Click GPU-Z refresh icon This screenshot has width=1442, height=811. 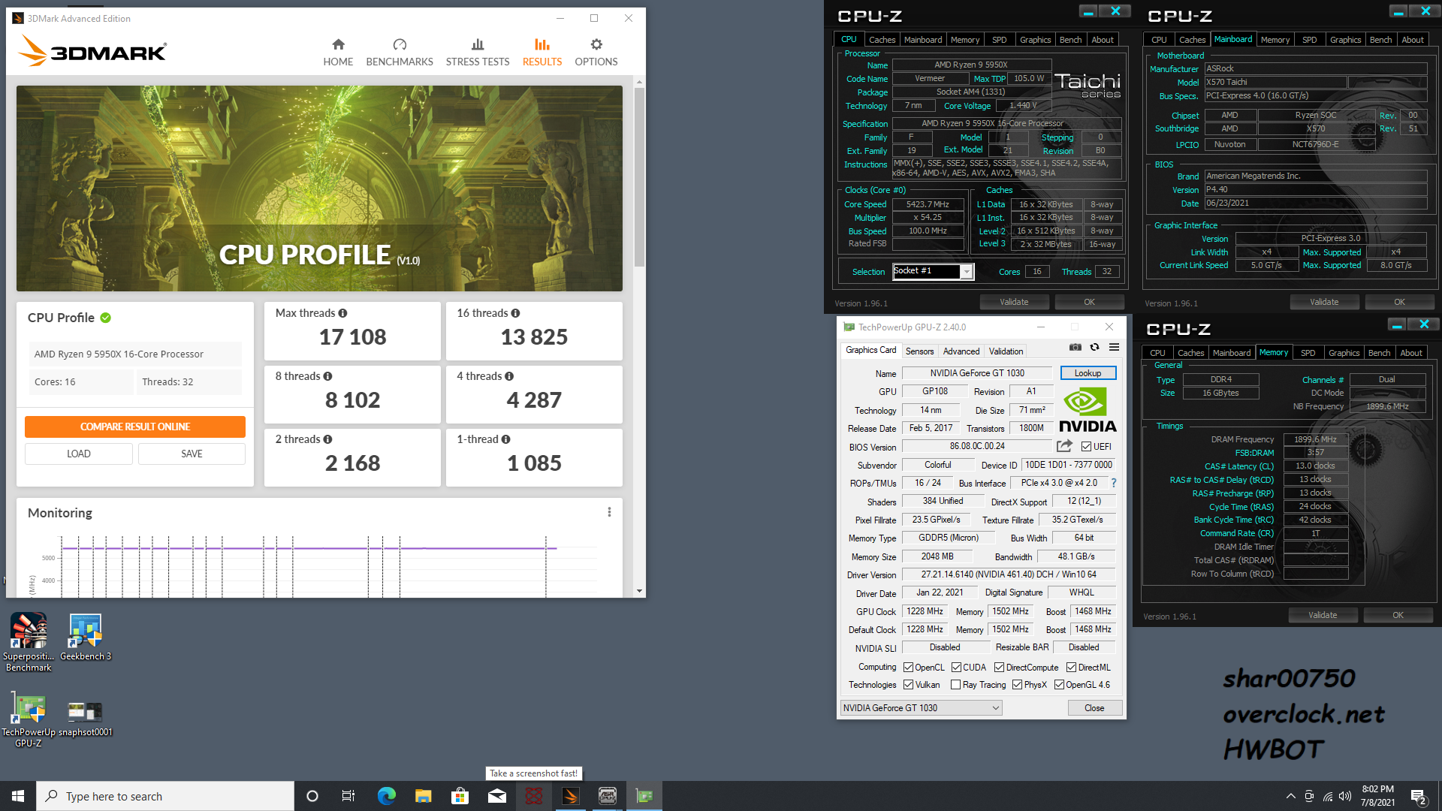click(x=1095, y=347)
